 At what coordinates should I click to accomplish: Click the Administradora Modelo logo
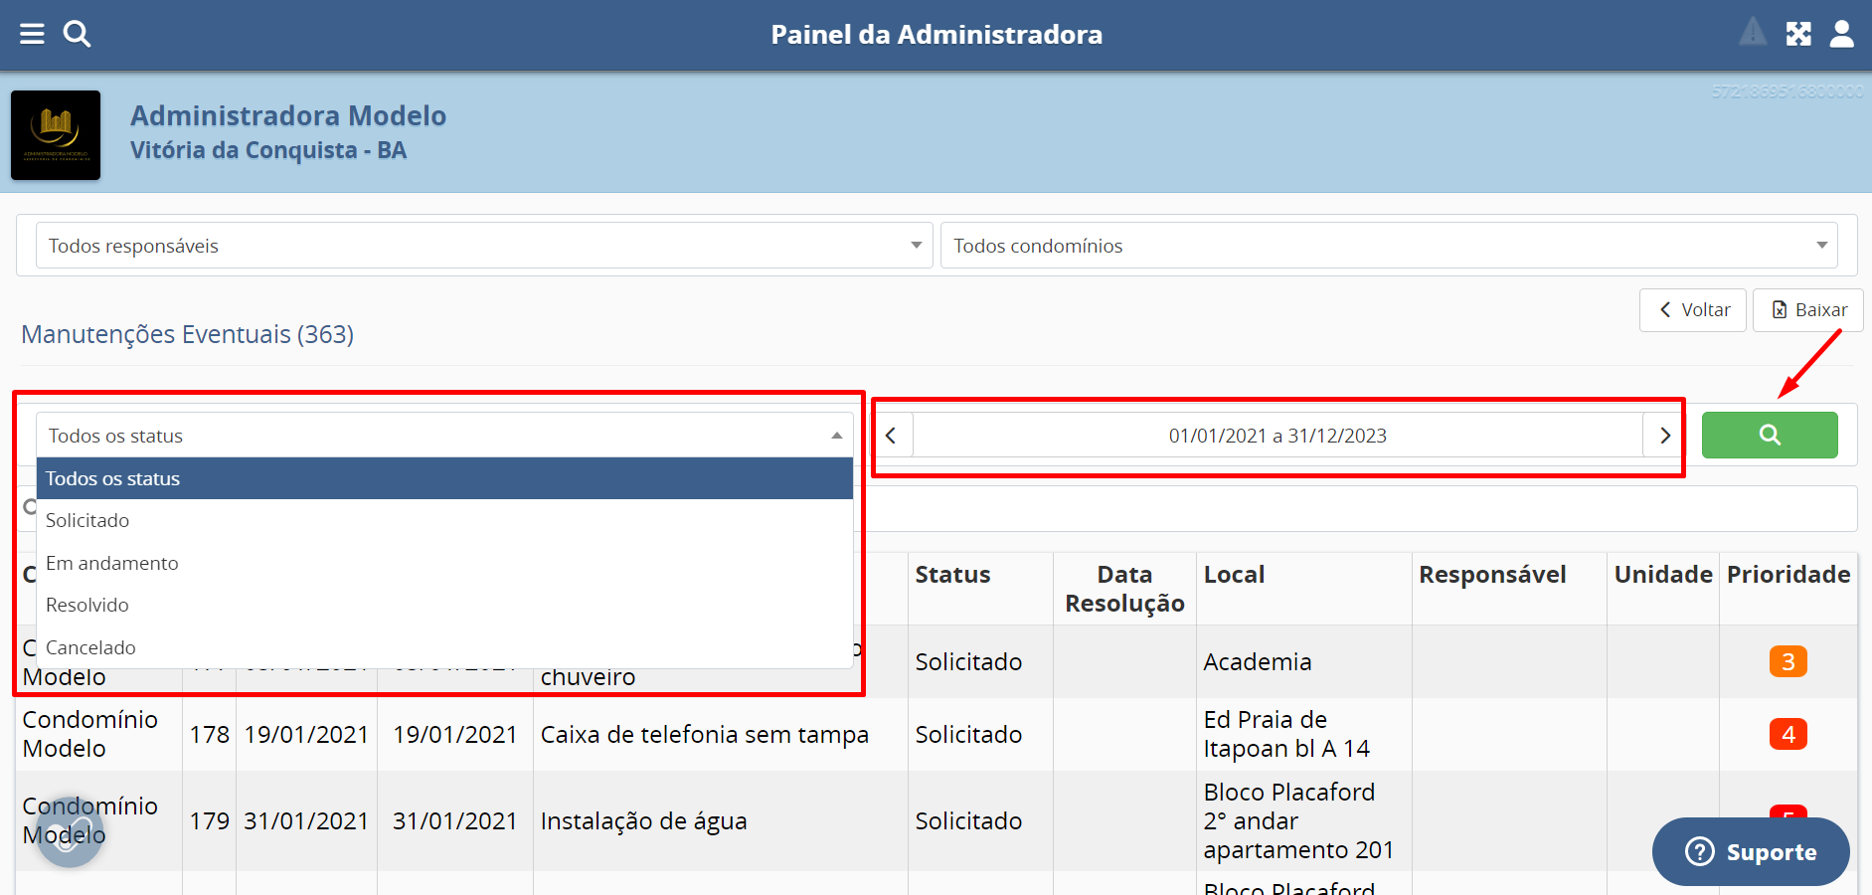coord(56,135)
